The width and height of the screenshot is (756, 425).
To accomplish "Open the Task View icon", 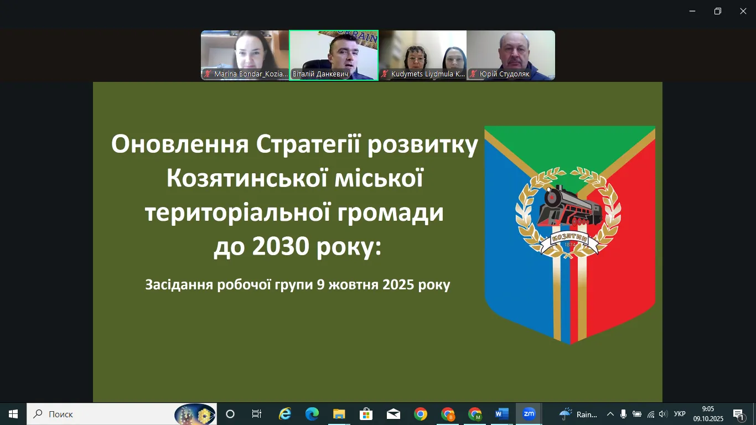I will coord(257,414).
